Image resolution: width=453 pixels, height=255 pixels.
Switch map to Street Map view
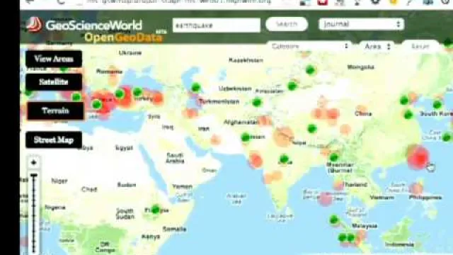54,140
